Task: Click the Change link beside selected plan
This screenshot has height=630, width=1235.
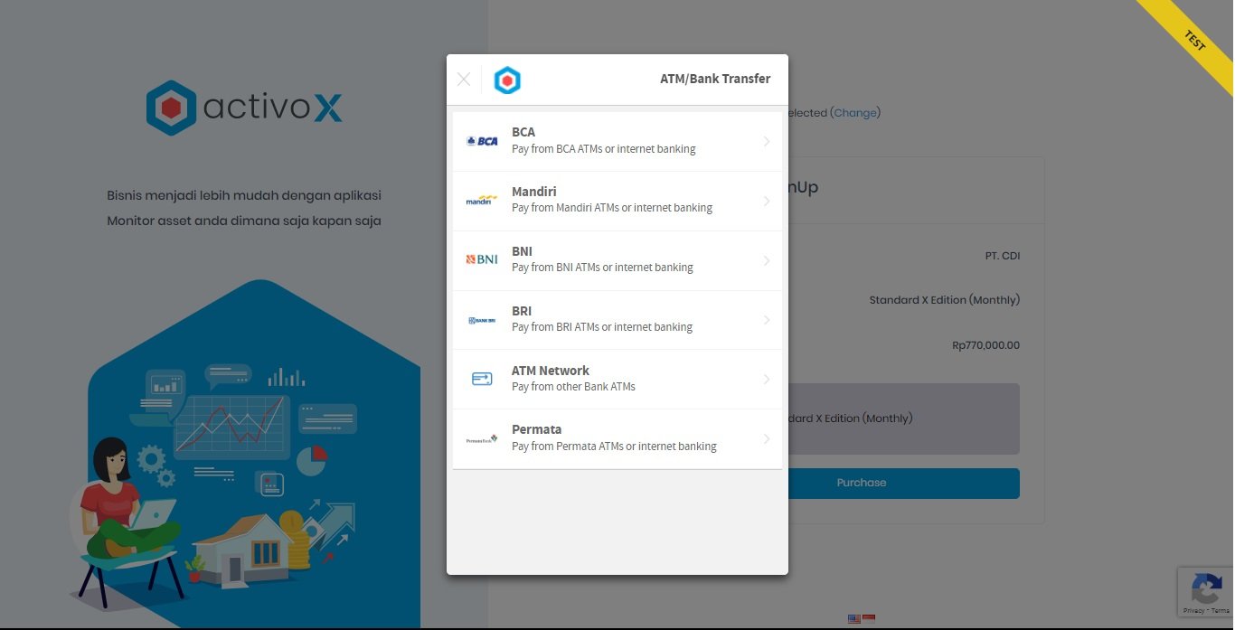Action: coord(855,113)
